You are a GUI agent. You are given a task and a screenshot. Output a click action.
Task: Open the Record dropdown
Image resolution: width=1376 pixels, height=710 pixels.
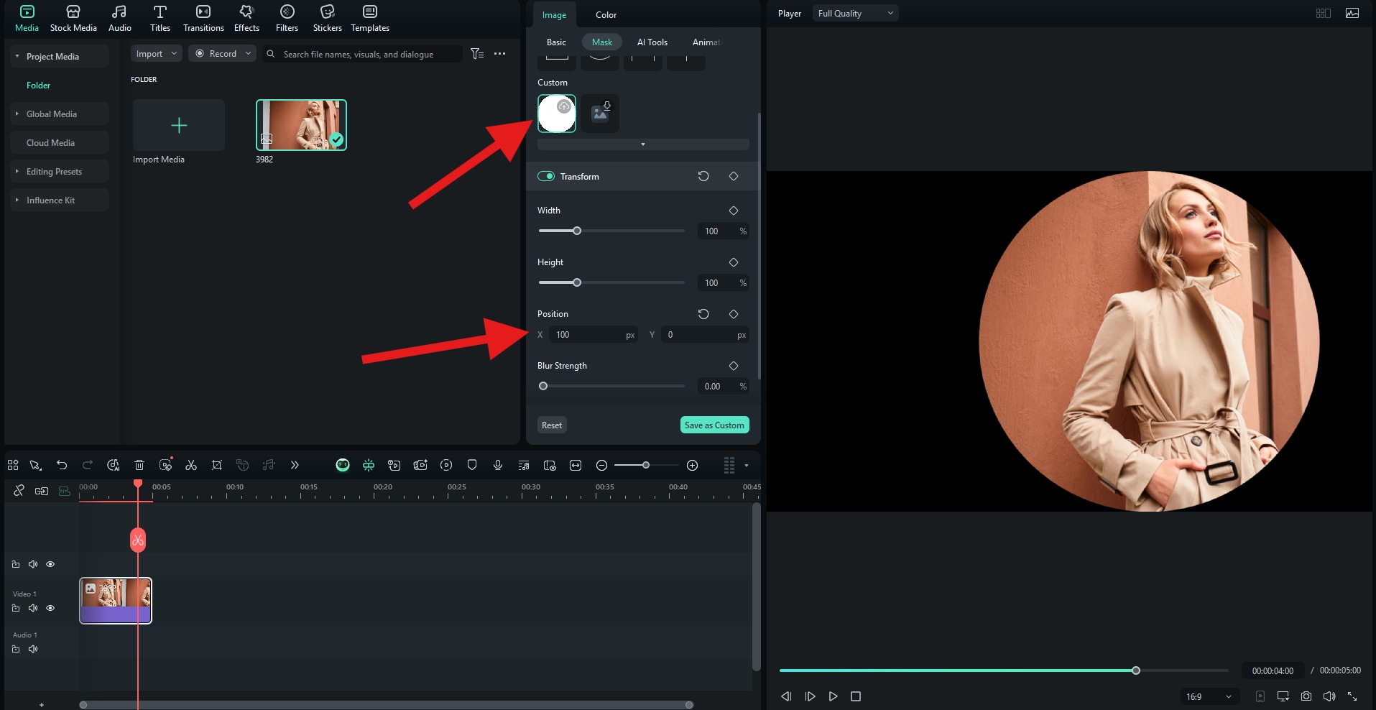223,54
